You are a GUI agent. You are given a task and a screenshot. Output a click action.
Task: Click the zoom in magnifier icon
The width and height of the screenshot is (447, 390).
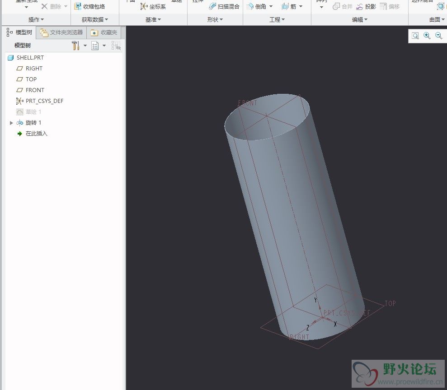click(427, 36)
